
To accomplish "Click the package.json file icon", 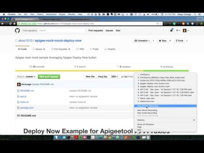I will (x=18, y=108).
